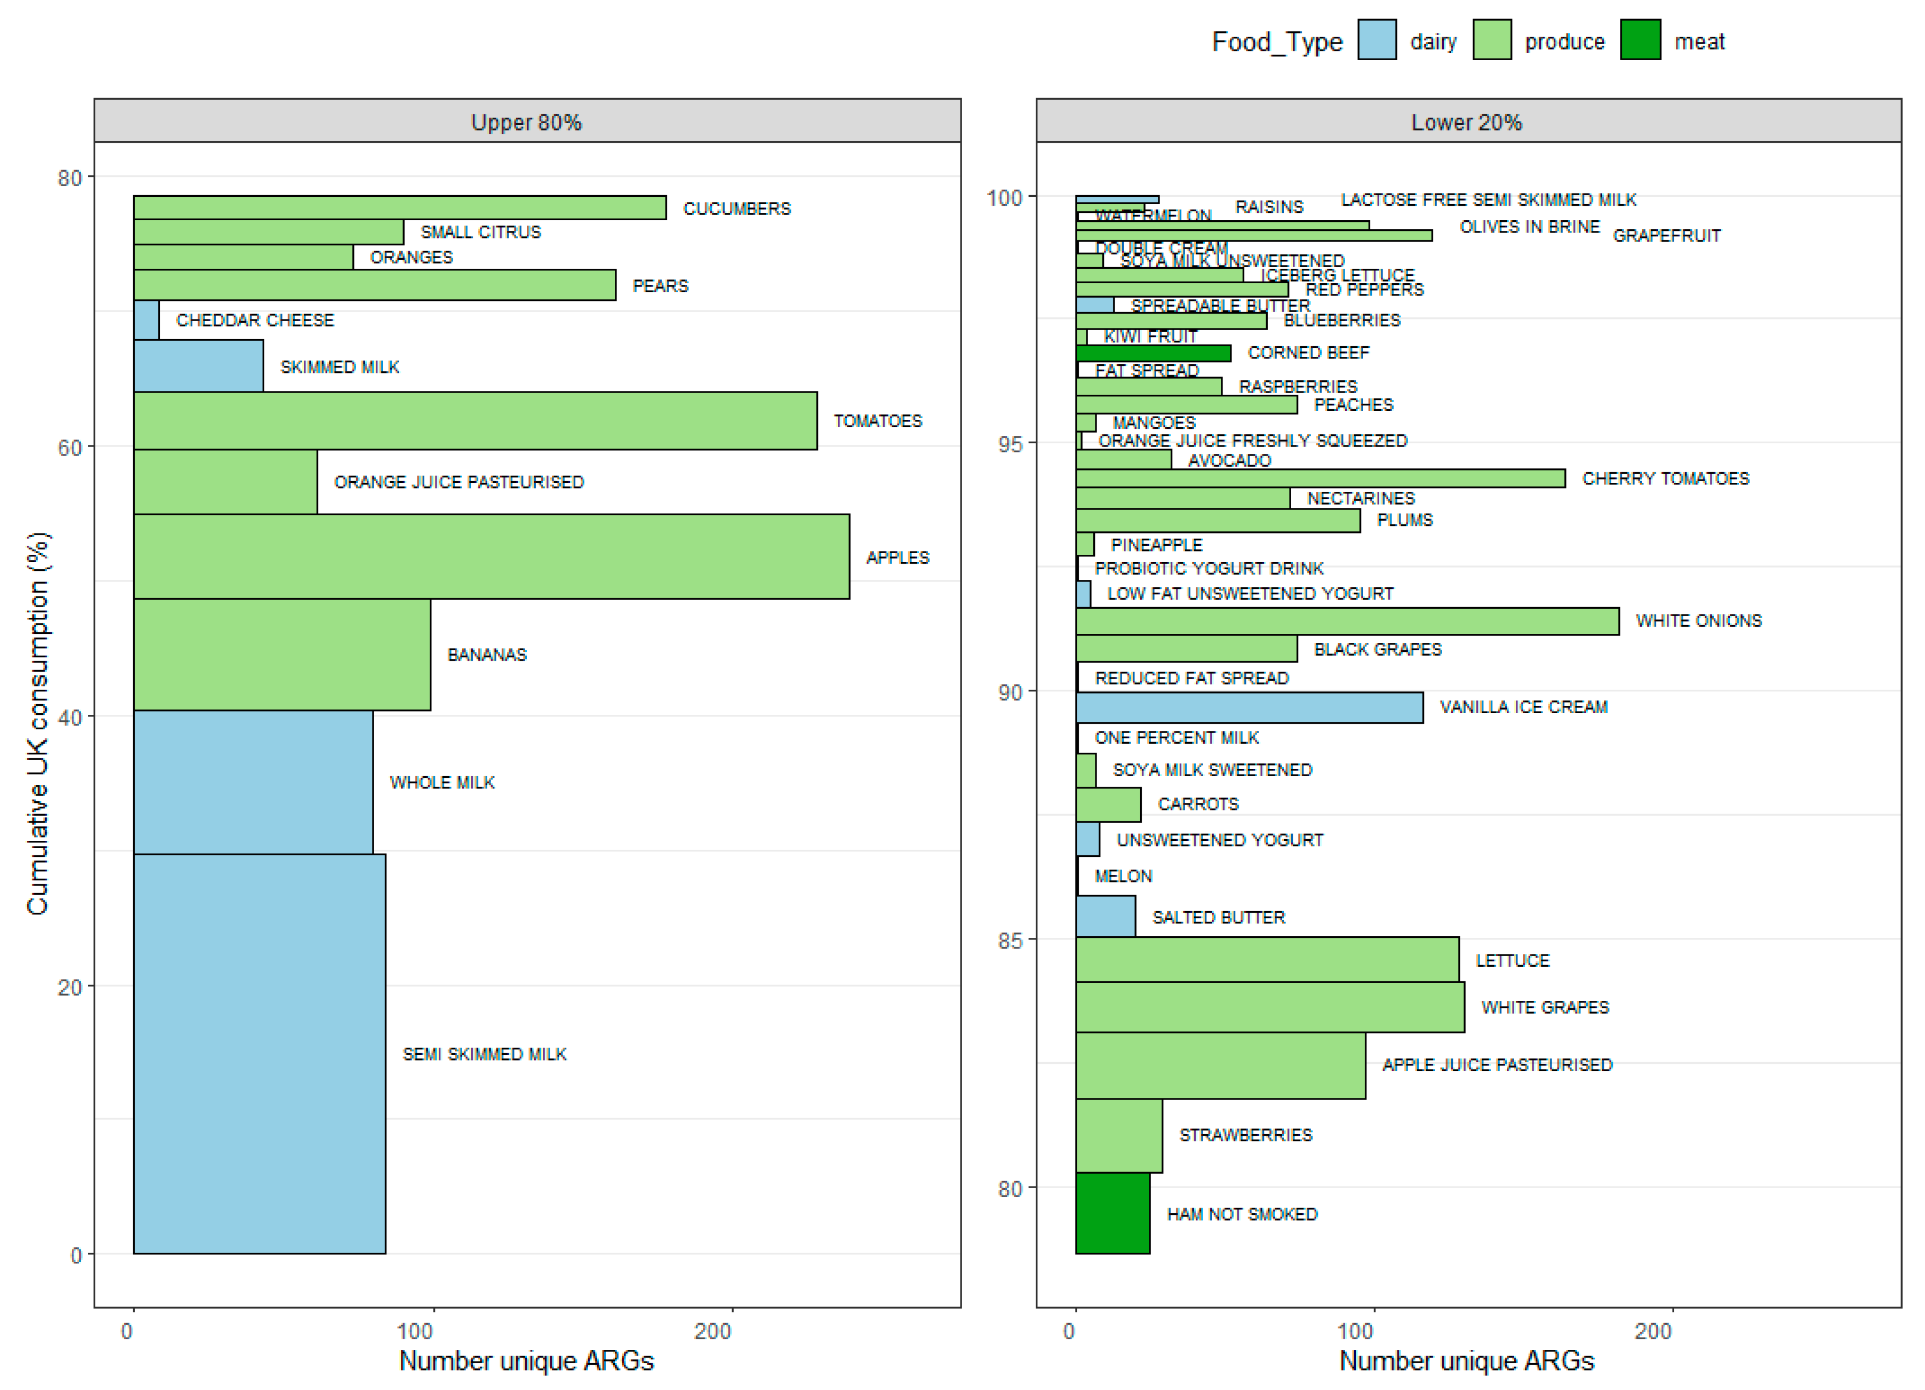The image size is (1925, 1390).
Task: Click the CHERRY TOMATOES green bar
Action: coord(1321,479)
